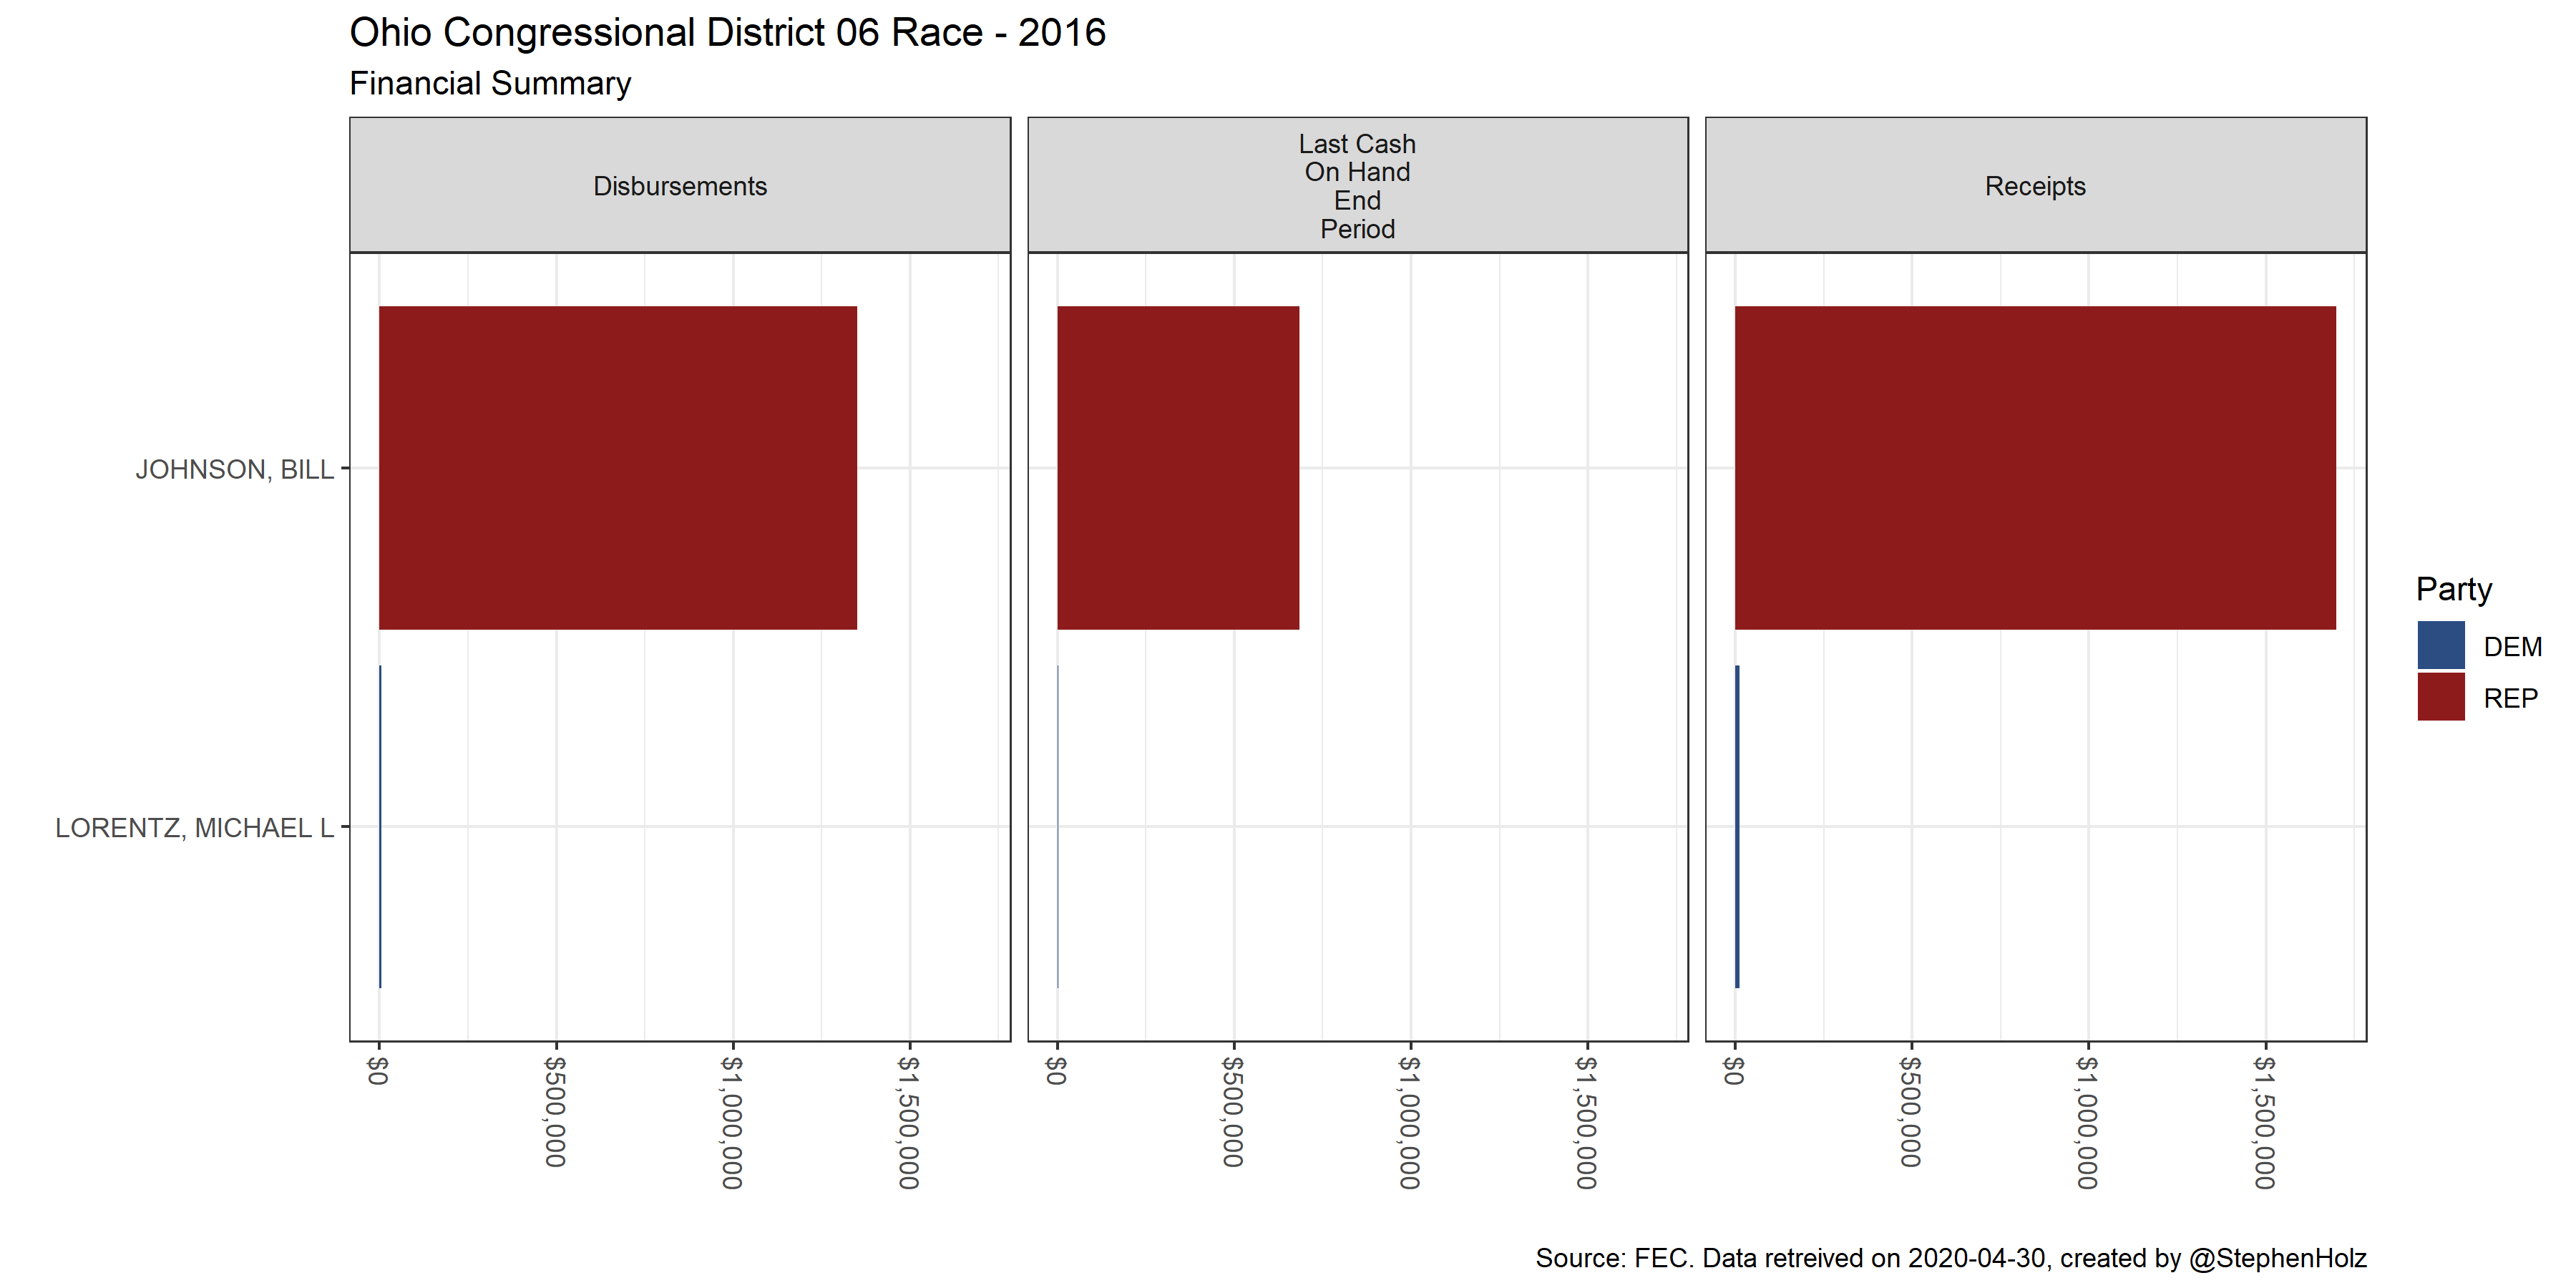Click Johnson's Disbursements red bar

[x=617, y=468]
